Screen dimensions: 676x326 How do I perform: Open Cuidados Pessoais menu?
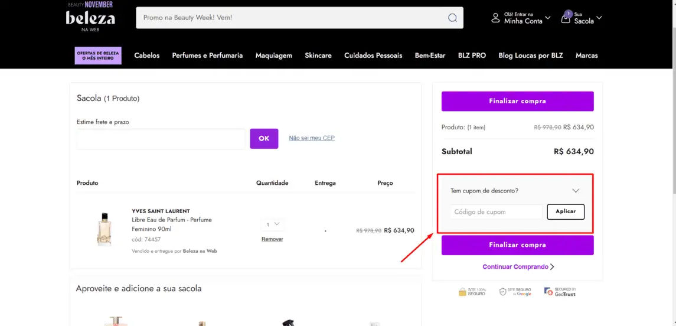[x=373, y=56]
